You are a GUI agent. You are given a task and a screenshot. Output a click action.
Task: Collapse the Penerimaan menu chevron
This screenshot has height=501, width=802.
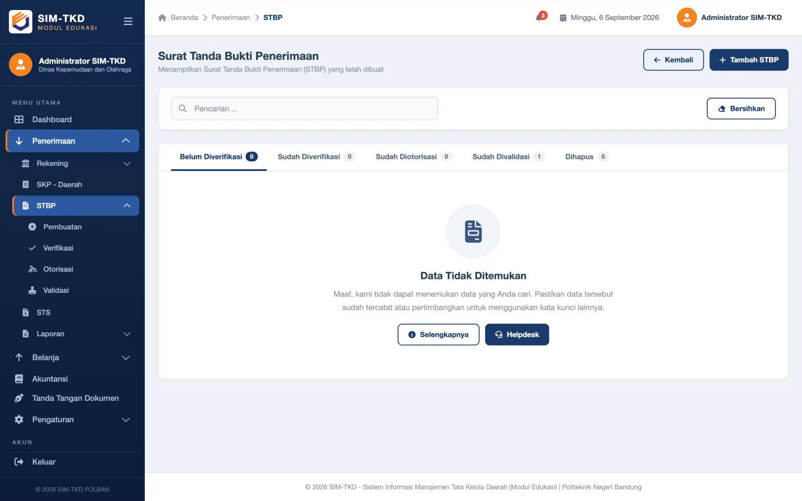pyautogui.click(x=126, y=141)
